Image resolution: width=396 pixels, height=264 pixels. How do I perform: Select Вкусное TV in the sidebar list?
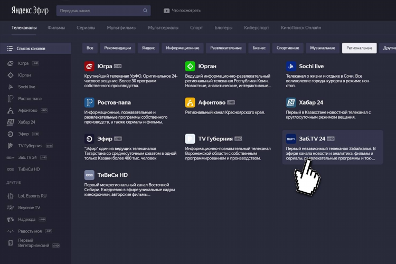[29, 208]
